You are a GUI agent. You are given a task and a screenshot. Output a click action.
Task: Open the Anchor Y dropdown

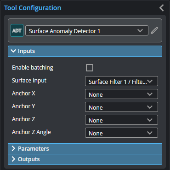(x=121, y=107)
